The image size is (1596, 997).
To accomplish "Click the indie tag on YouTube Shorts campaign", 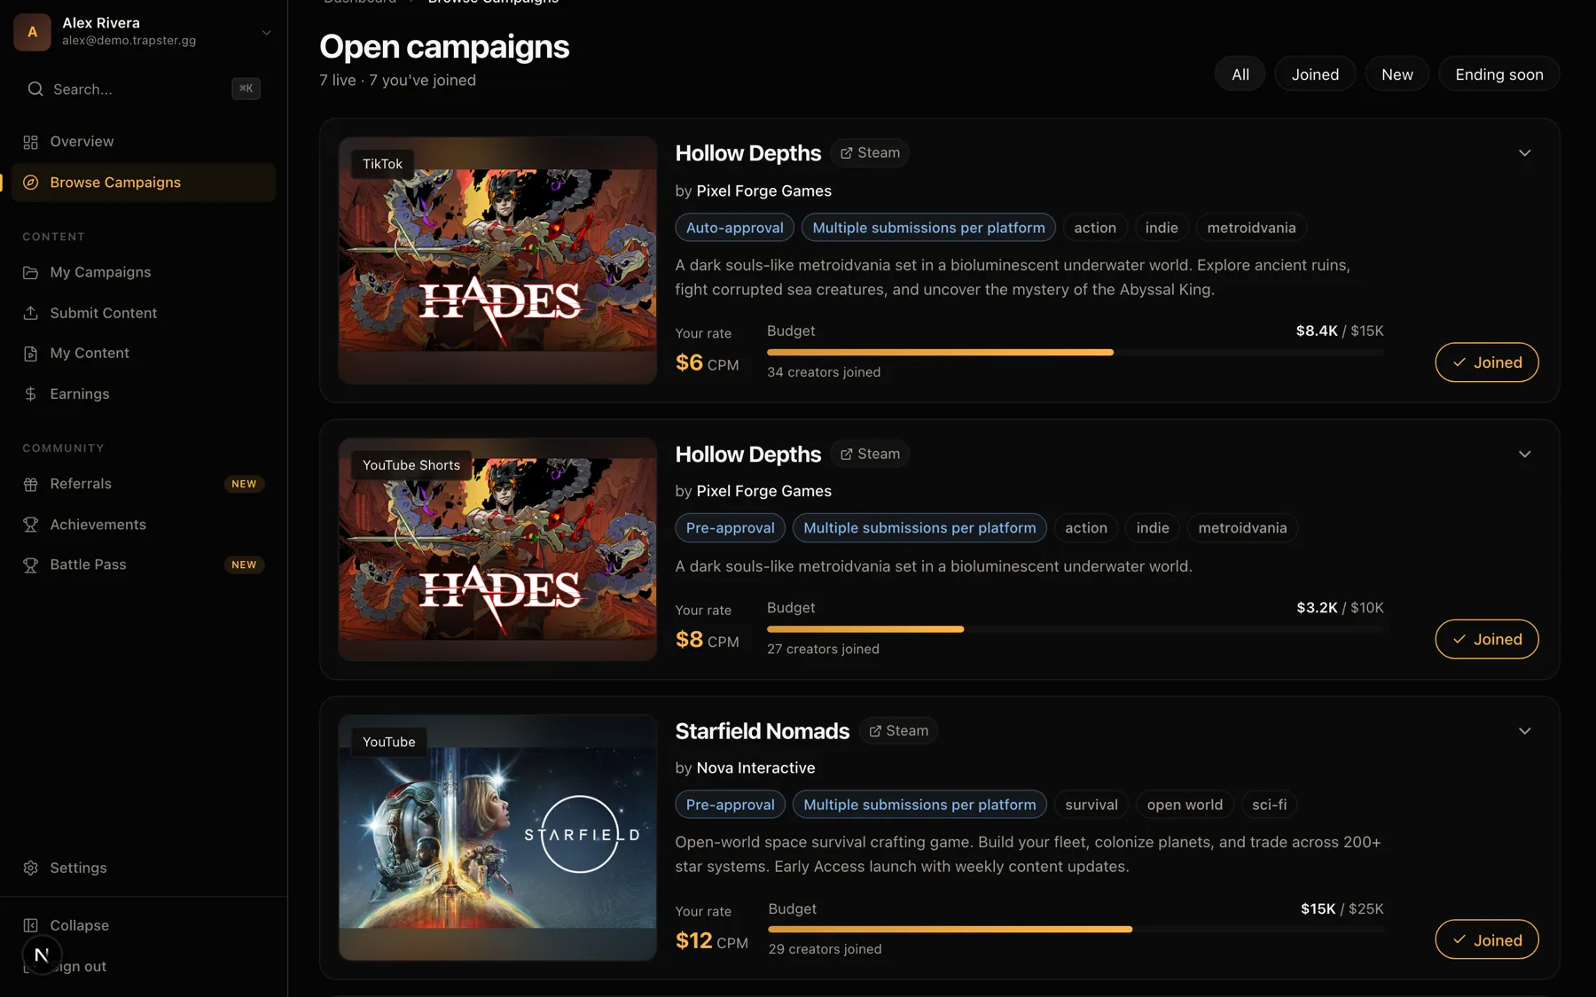I will (x=1153, y=528).
